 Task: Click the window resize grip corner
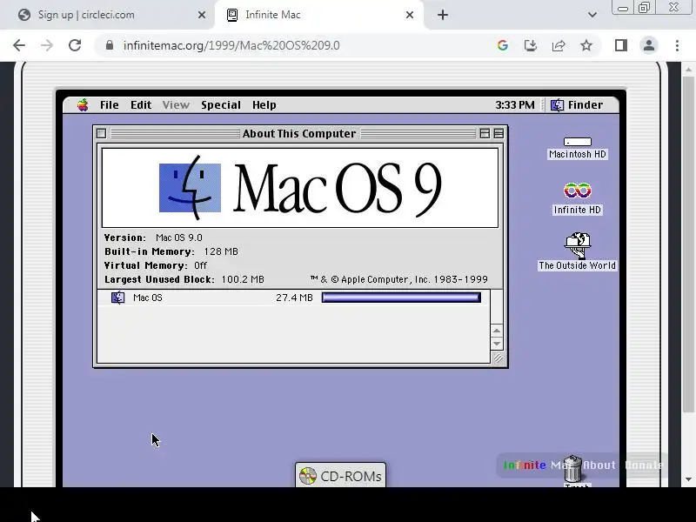498,358
